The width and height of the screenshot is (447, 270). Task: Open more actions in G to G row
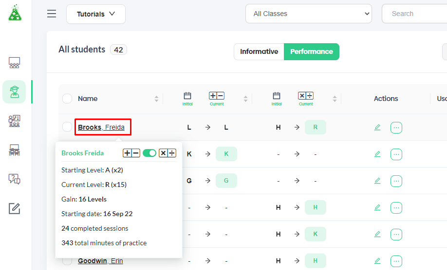[x=396, y=181]
